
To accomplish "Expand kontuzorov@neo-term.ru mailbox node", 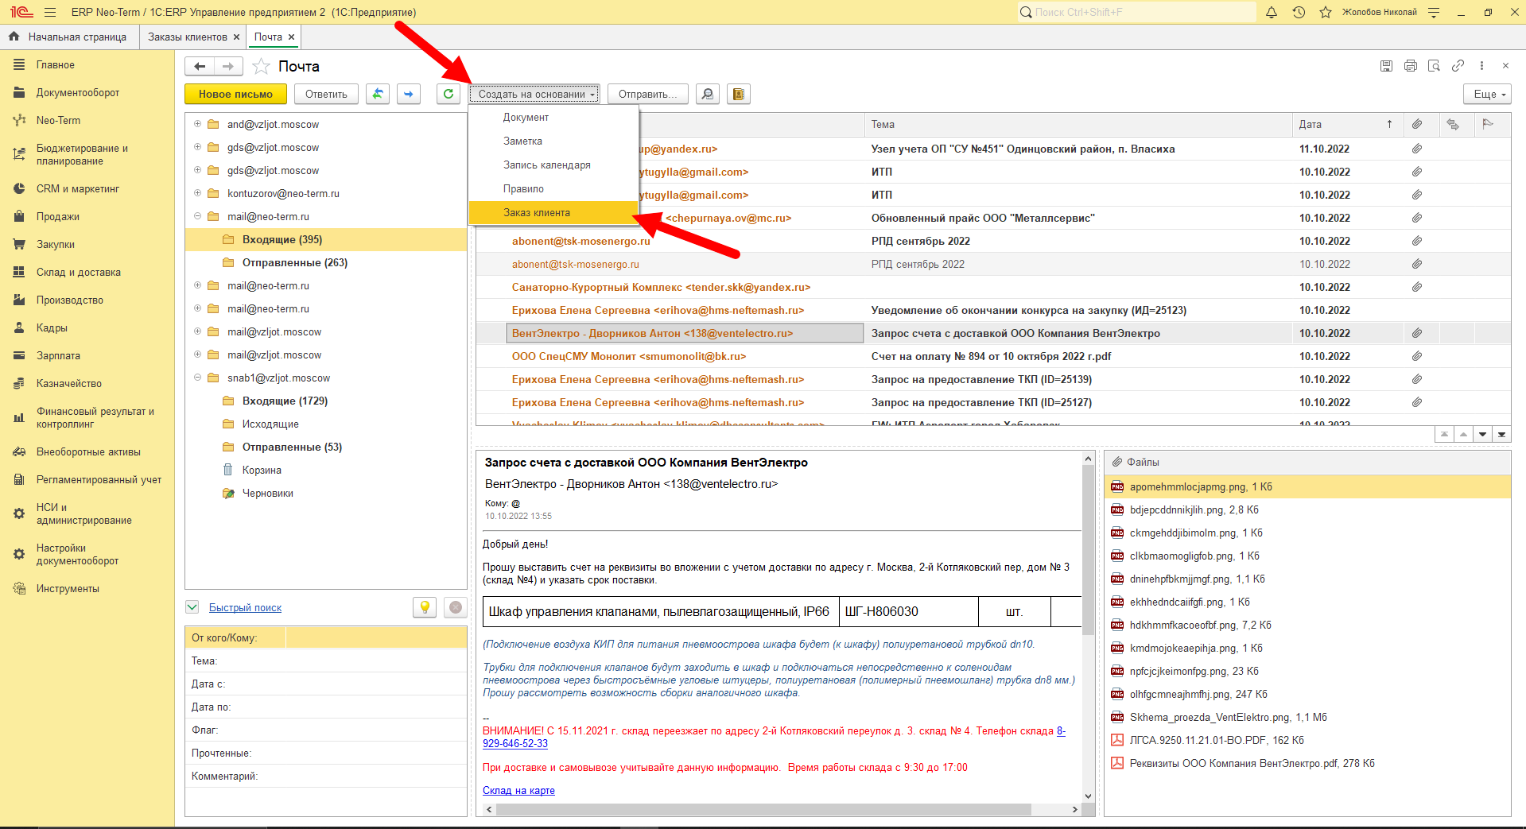I will [197, 193].
